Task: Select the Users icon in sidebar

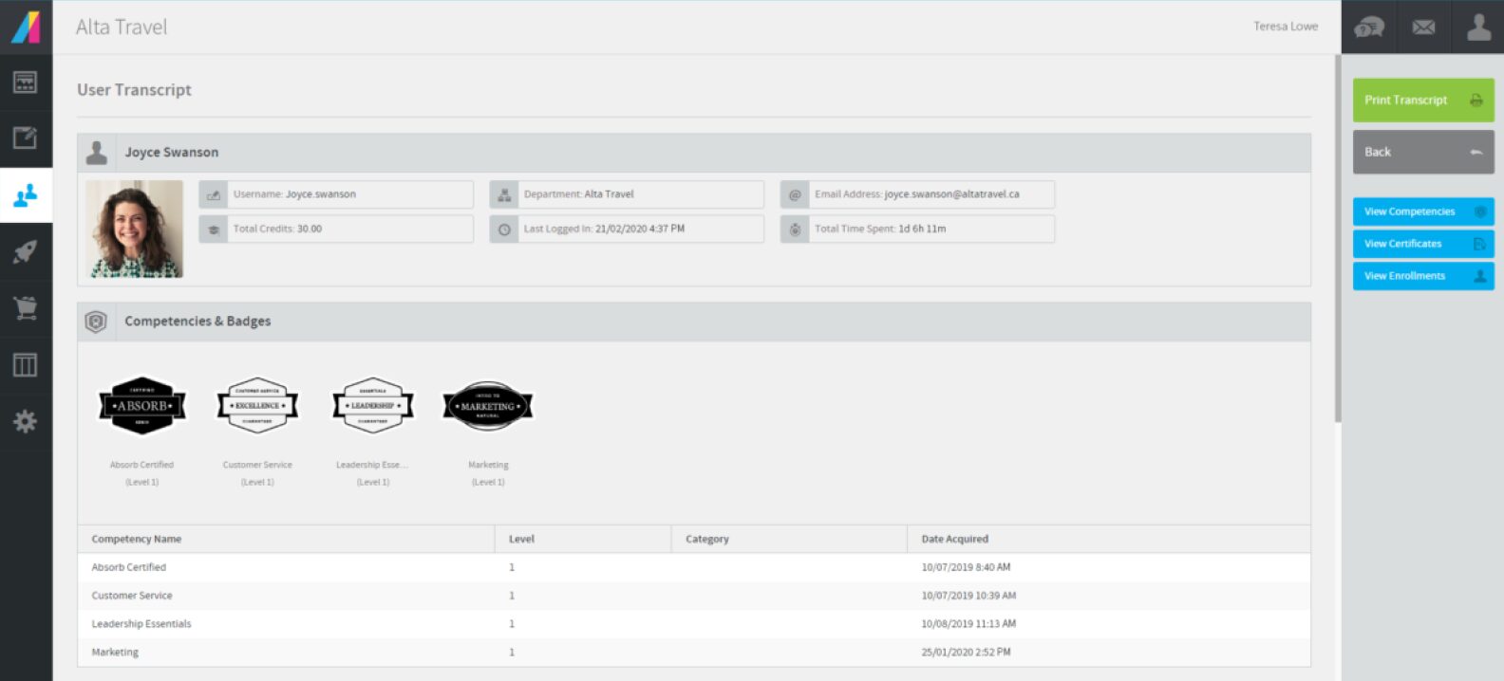Action: (26, 195)
